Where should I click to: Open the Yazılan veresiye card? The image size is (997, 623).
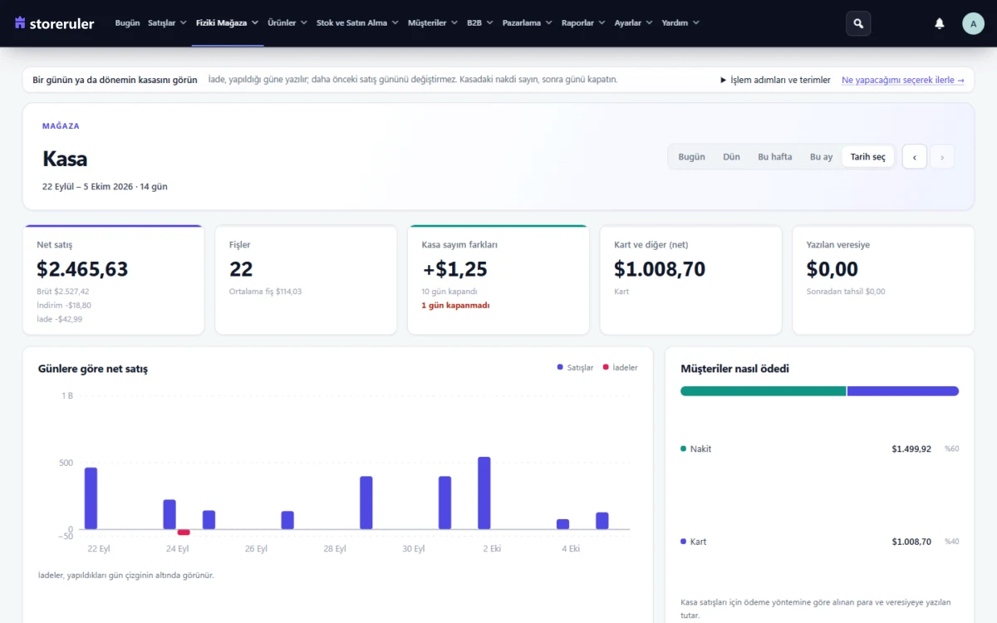click(x=883, y=280)
